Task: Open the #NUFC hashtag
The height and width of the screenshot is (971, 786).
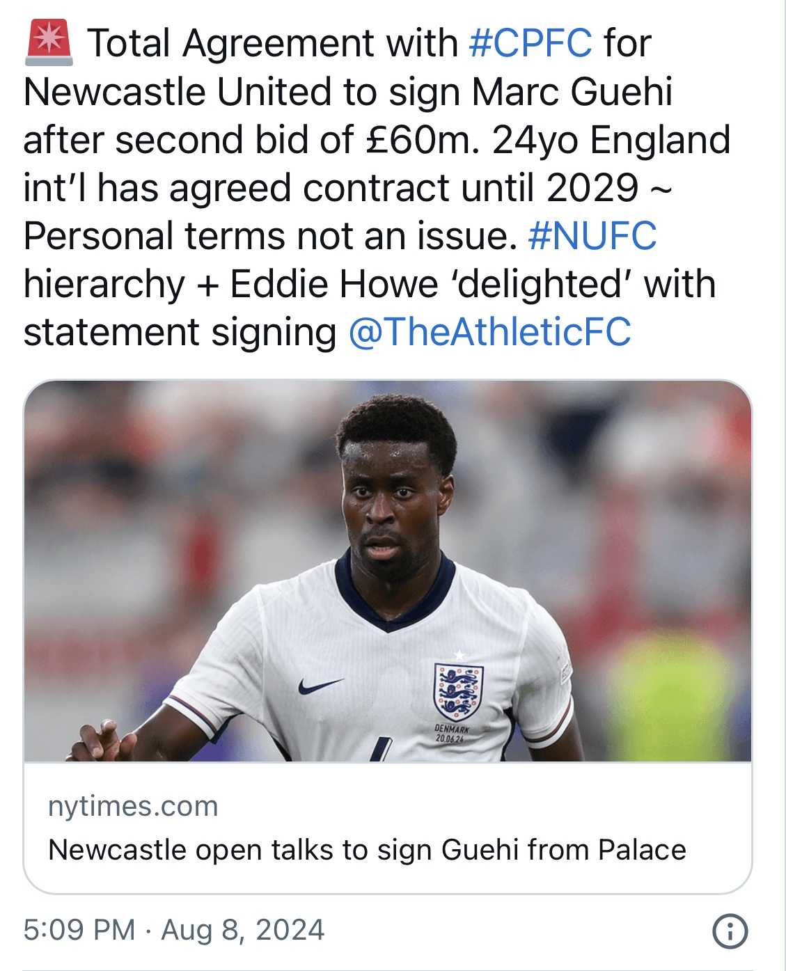Action: click(592, 235)
